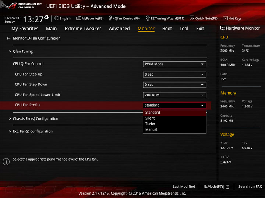This screenshot has height=198, width=265.
Task: Click Memory frequency value 2400 MHz
Action: tap(227, 106)
